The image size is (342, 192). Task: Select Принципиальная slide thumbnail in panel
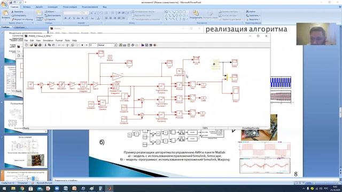26,117
